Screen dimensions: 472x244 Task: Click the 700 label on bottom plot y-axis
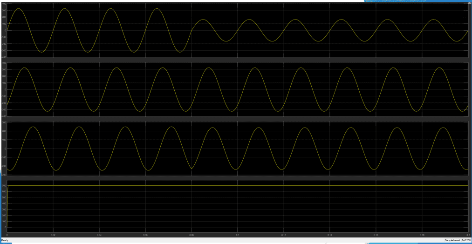point(4,186)
